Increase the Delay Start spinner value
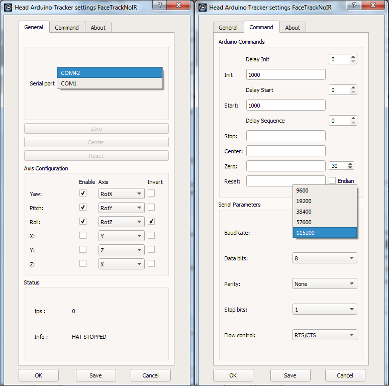The image size is (389, 386). click(353, 87)
